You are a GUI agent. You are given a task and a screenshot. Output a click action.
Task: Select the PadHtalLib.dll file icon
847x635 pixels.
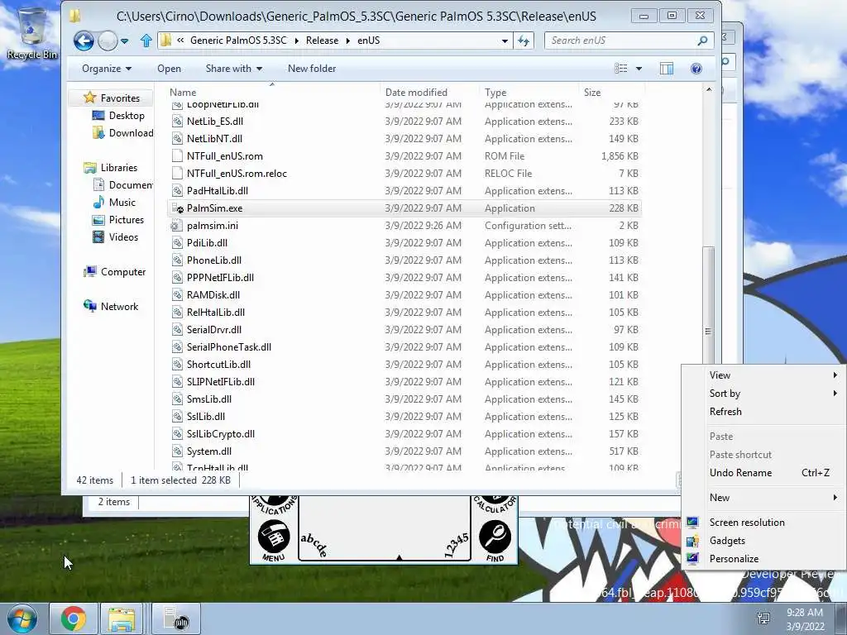[x=177, y=191]
